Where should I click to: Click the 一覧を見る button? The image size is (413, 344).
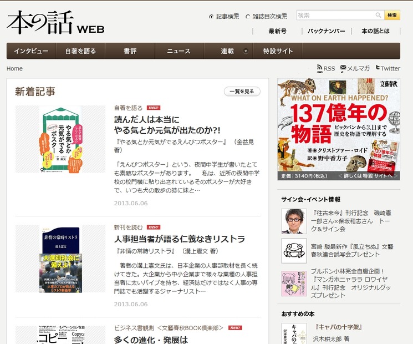(242, 92)
